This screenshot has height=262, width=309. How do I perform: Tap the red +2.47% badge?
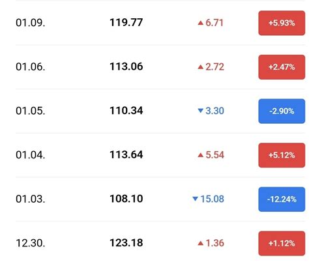pos(282,67)
